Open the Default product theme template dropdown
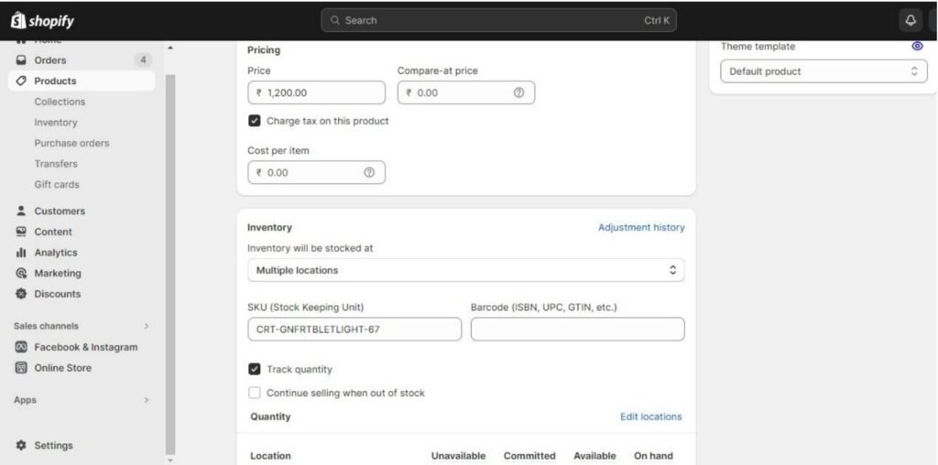Image resolution: width=938 pixels, height=465 pixels. (x=823, y=71)
